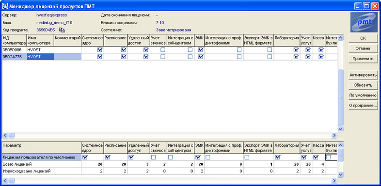The width and height of the screenshot is (381, 186).
Task: Click the Обновить button
Action: (x=363, y=85)
